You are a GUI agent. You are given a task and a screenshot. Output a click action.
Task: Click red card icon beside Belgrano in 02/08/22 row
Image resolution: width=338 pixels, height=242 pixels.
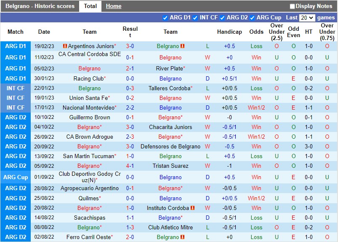[183, 237]
